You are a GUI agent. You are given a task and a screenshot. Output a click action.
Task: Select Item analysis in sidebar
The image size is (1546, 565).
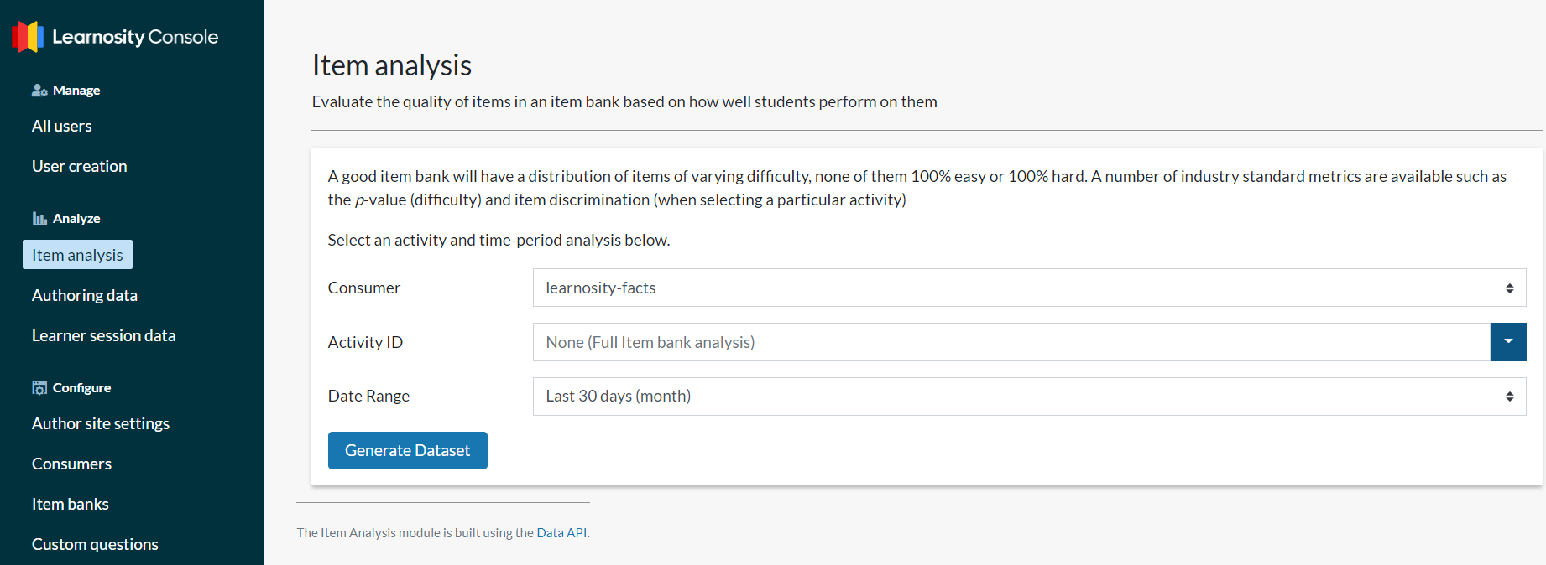click(x=77, y=255)
